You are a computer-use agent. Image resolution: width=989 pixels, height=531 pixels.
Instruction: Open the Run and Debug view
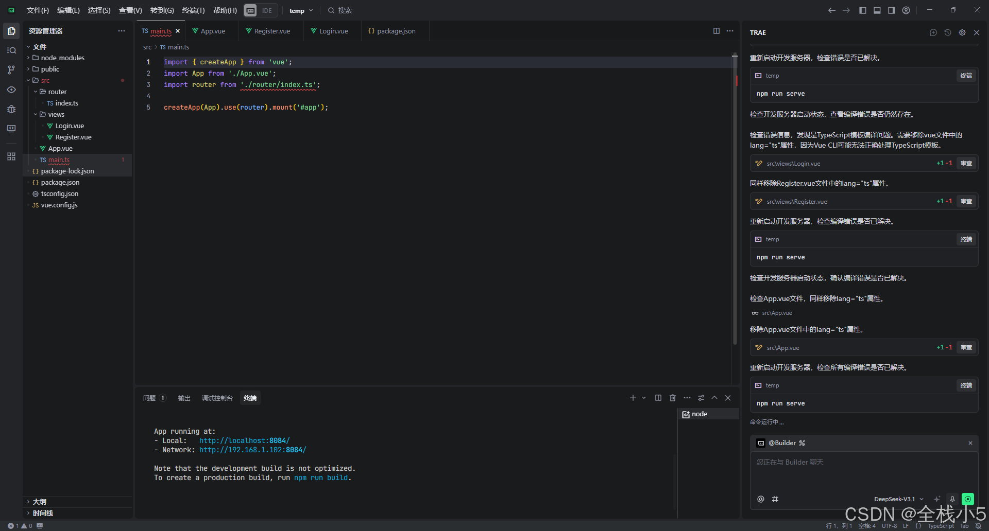(11, 109)
